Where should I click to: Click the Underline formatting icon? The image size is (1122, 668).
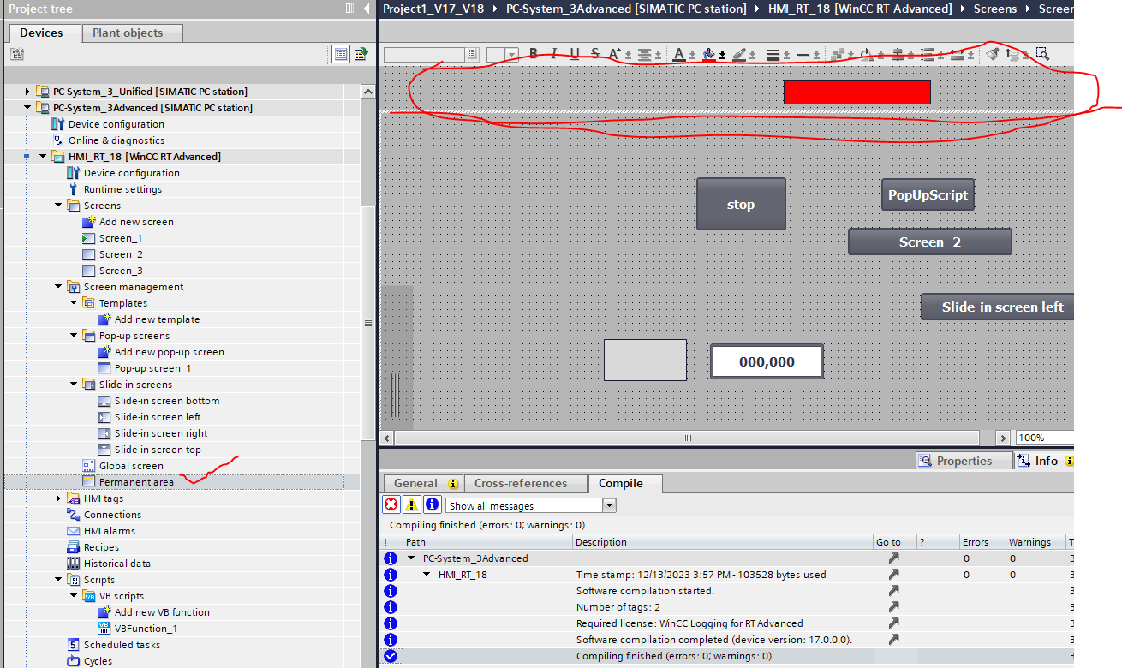click(x=575, y=54)
